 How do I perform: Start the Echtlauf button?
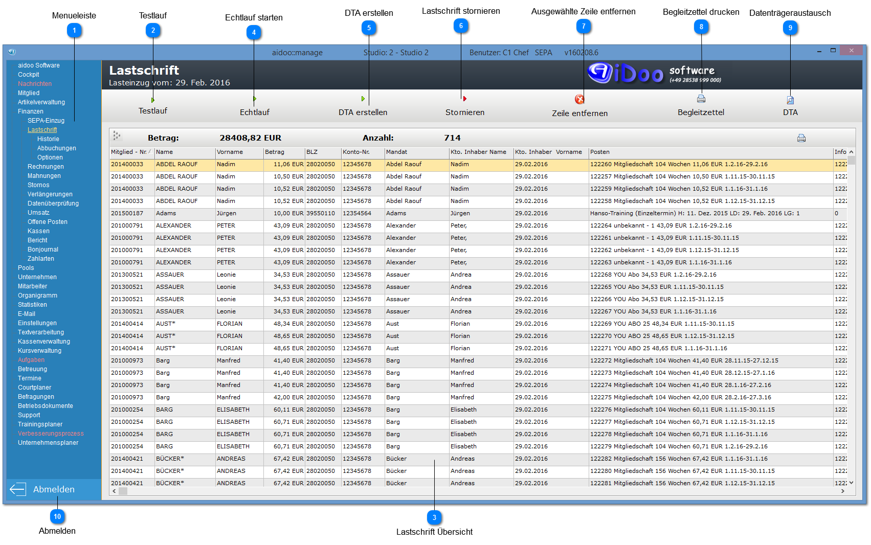pyautogui.click(x=254, y=106)
